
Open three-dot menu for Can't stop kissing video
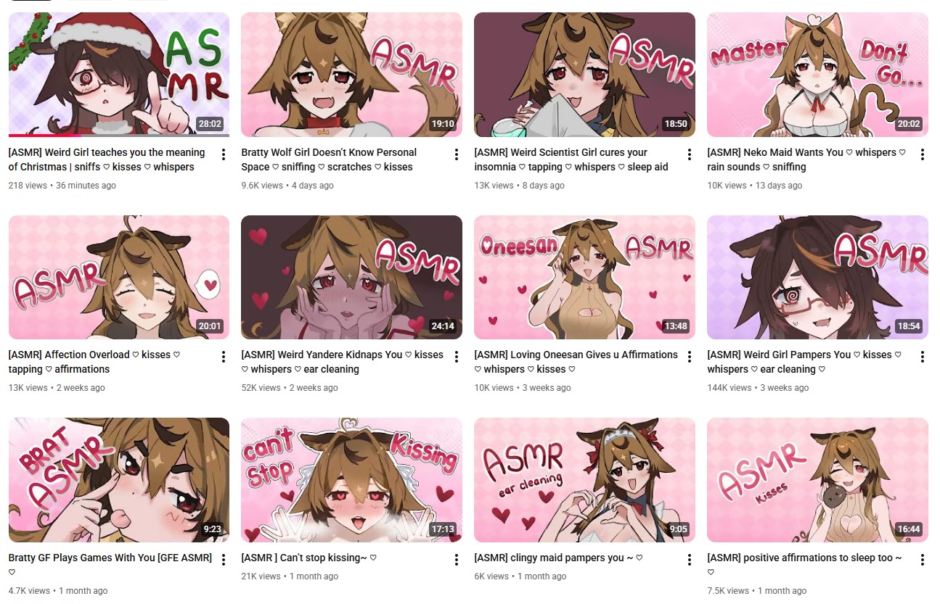(x=456, y=560)
